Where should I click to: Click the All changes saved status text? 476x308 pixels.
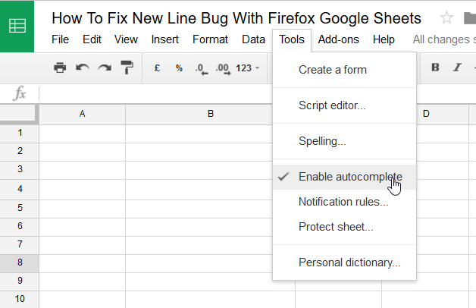(x=444, y=39)
